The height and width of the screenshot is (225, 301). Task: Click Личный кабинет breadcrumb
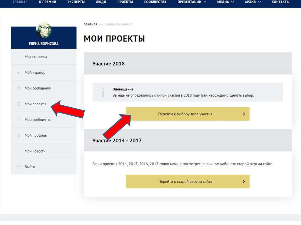(x=119, y=24)
